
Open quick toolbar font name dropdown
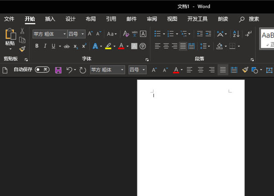pyautogui.click(x=122, y=70)
